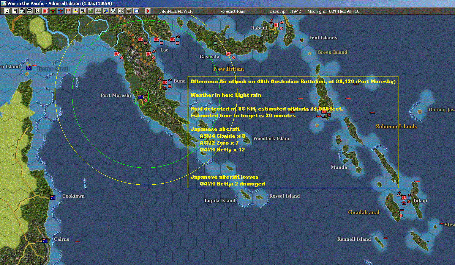Select the Japanese base flag at Buna
The width and height of the screenshot is (455, 265).
164,83
